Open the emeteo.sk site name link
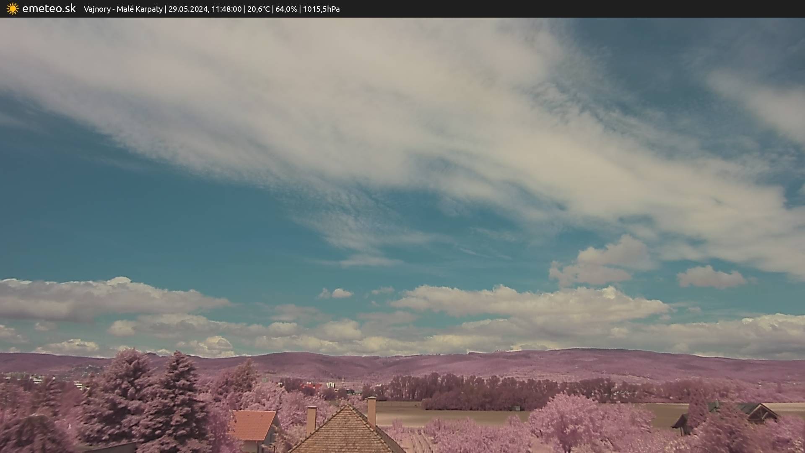 click(49, 9)
